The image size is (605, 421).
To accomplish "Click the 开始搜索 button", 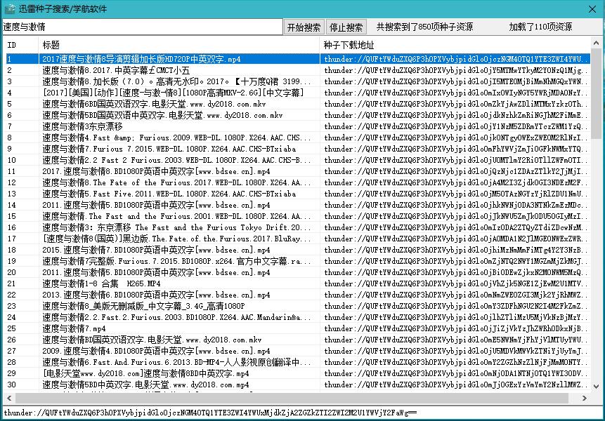I will (x=304, y=27).
